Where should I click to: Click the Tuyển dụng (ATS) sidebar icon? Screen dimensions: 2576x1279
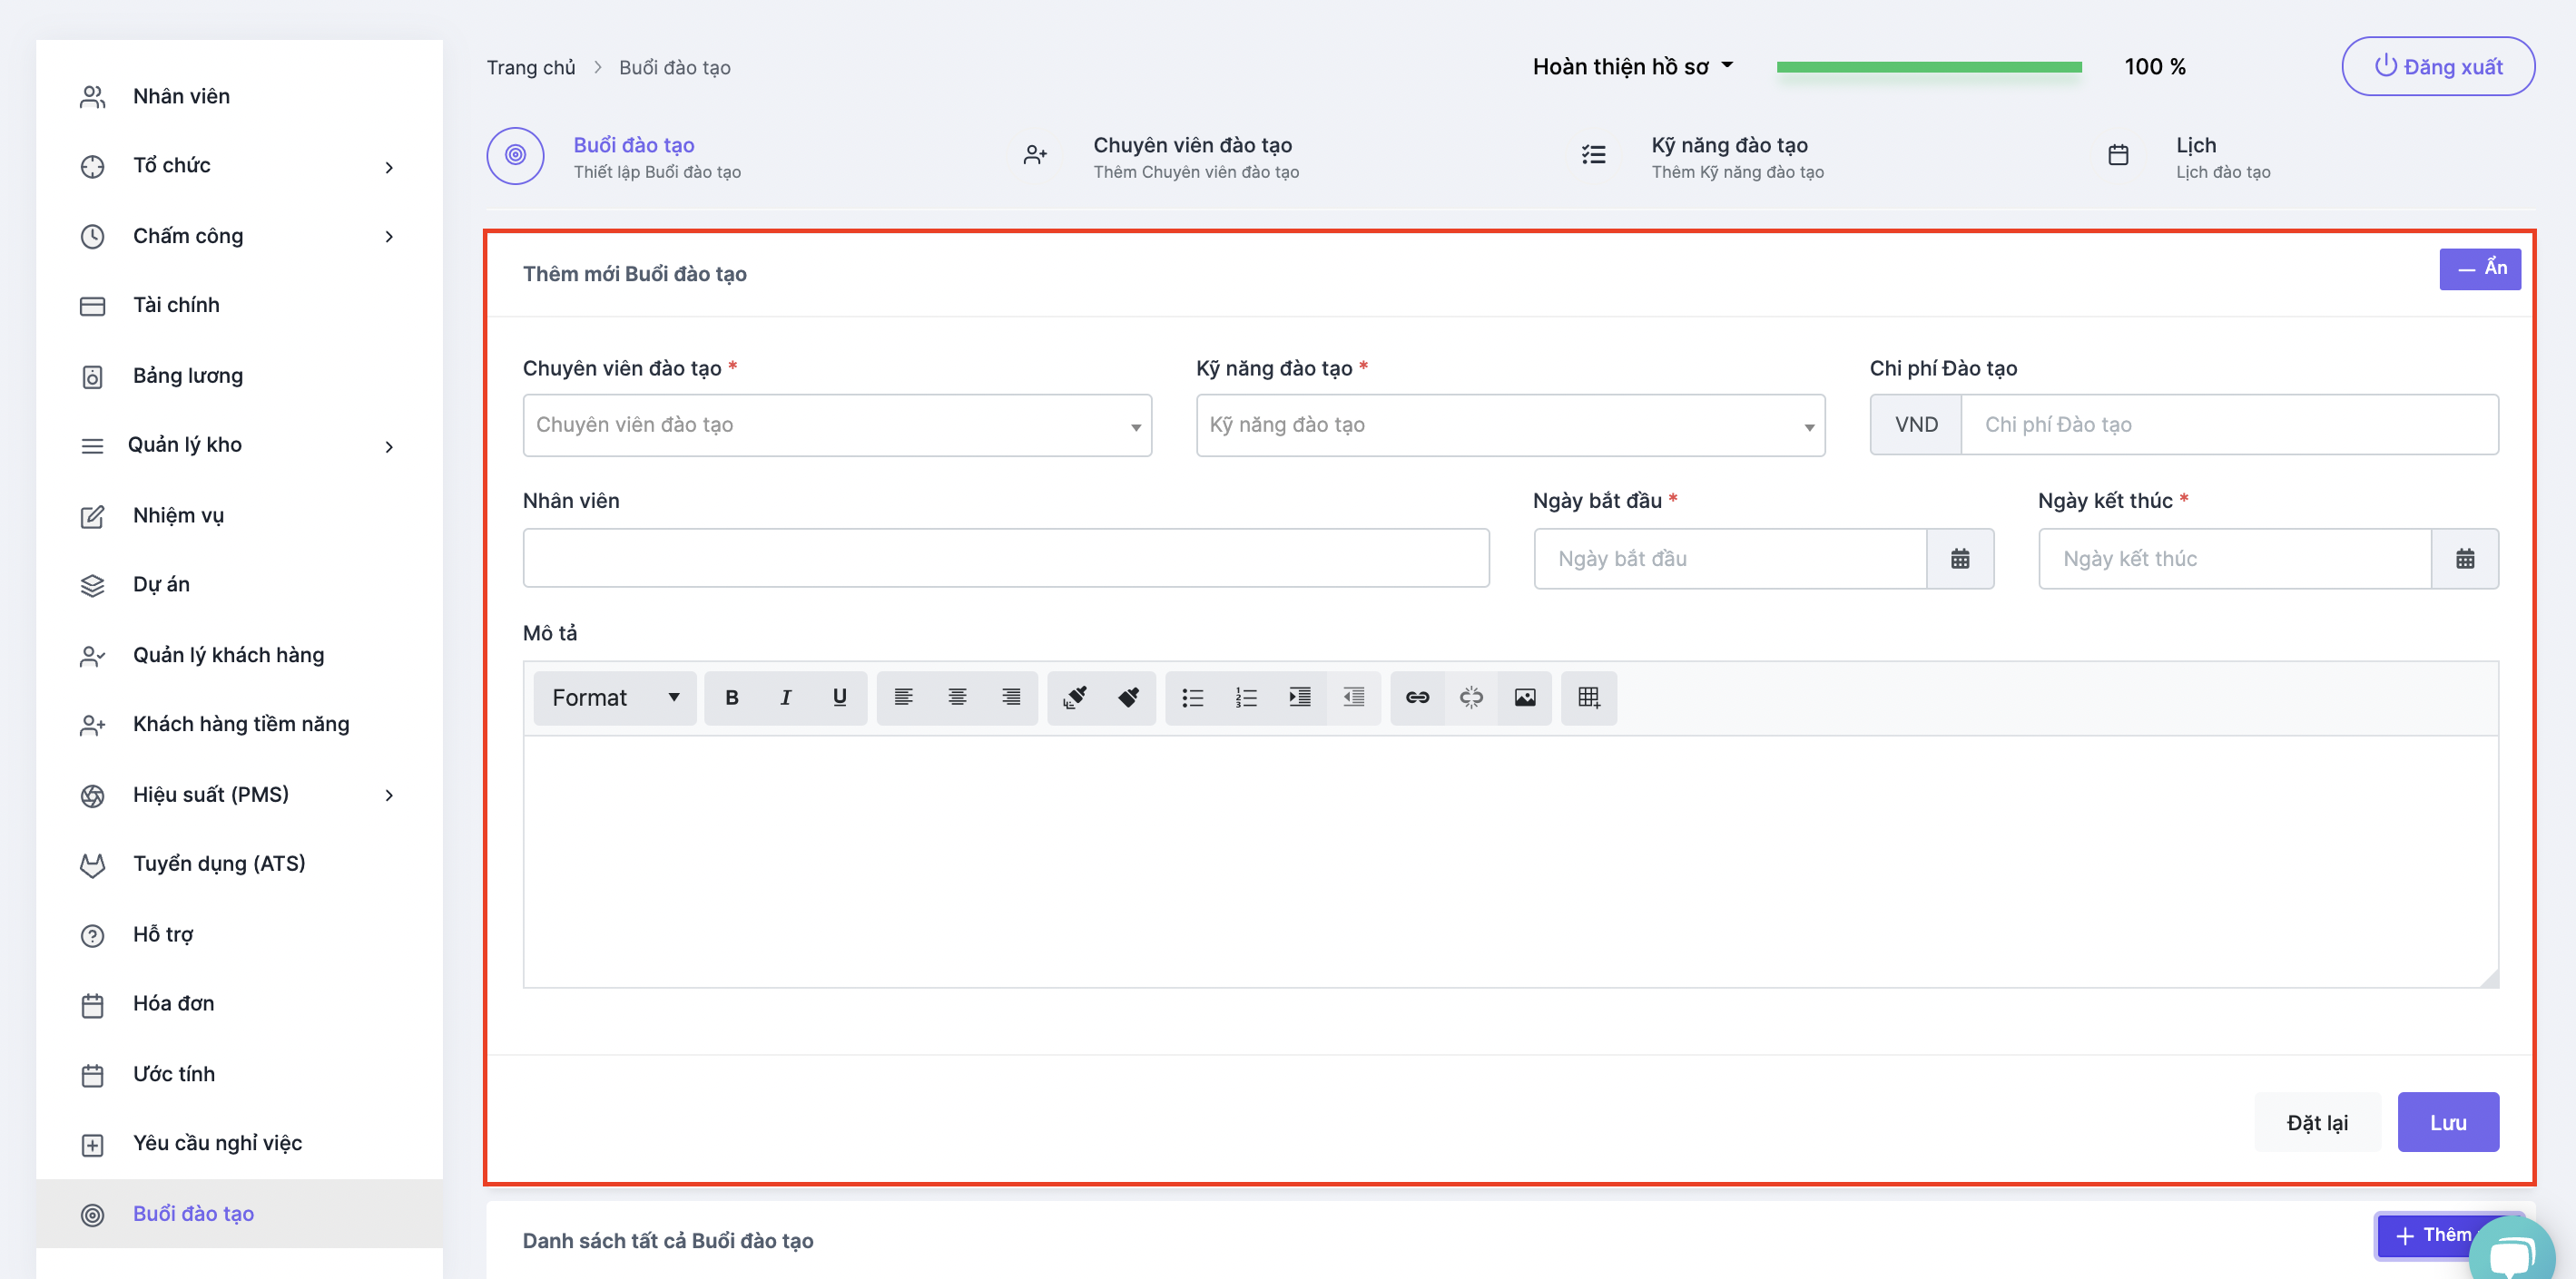pyautogui.click(x=92, y=865)
